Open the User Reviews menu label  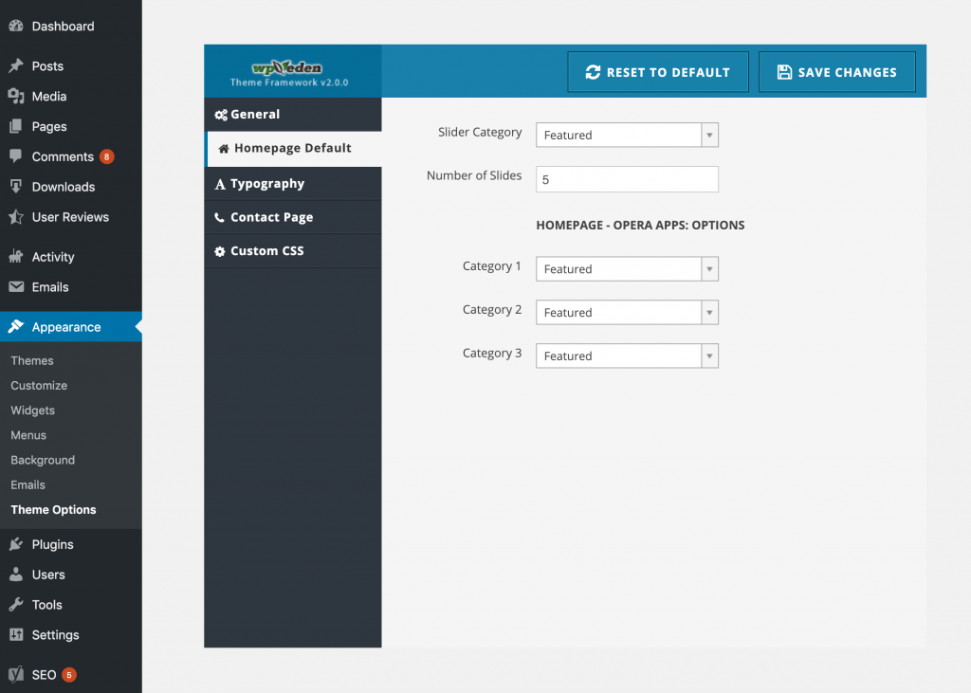click(70, 217)
